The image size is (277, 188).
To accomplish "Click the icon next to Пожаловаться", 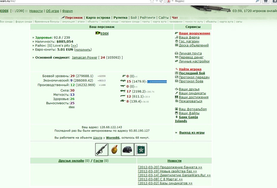I will pyautogui.click(x=177, y=101).
